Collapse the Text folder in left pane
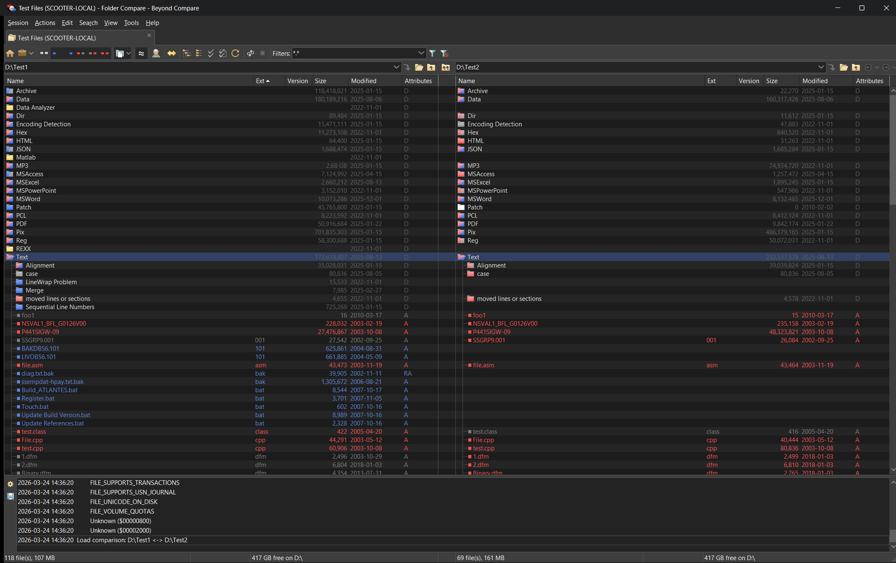The image size is (896, 563). point(10,257)
